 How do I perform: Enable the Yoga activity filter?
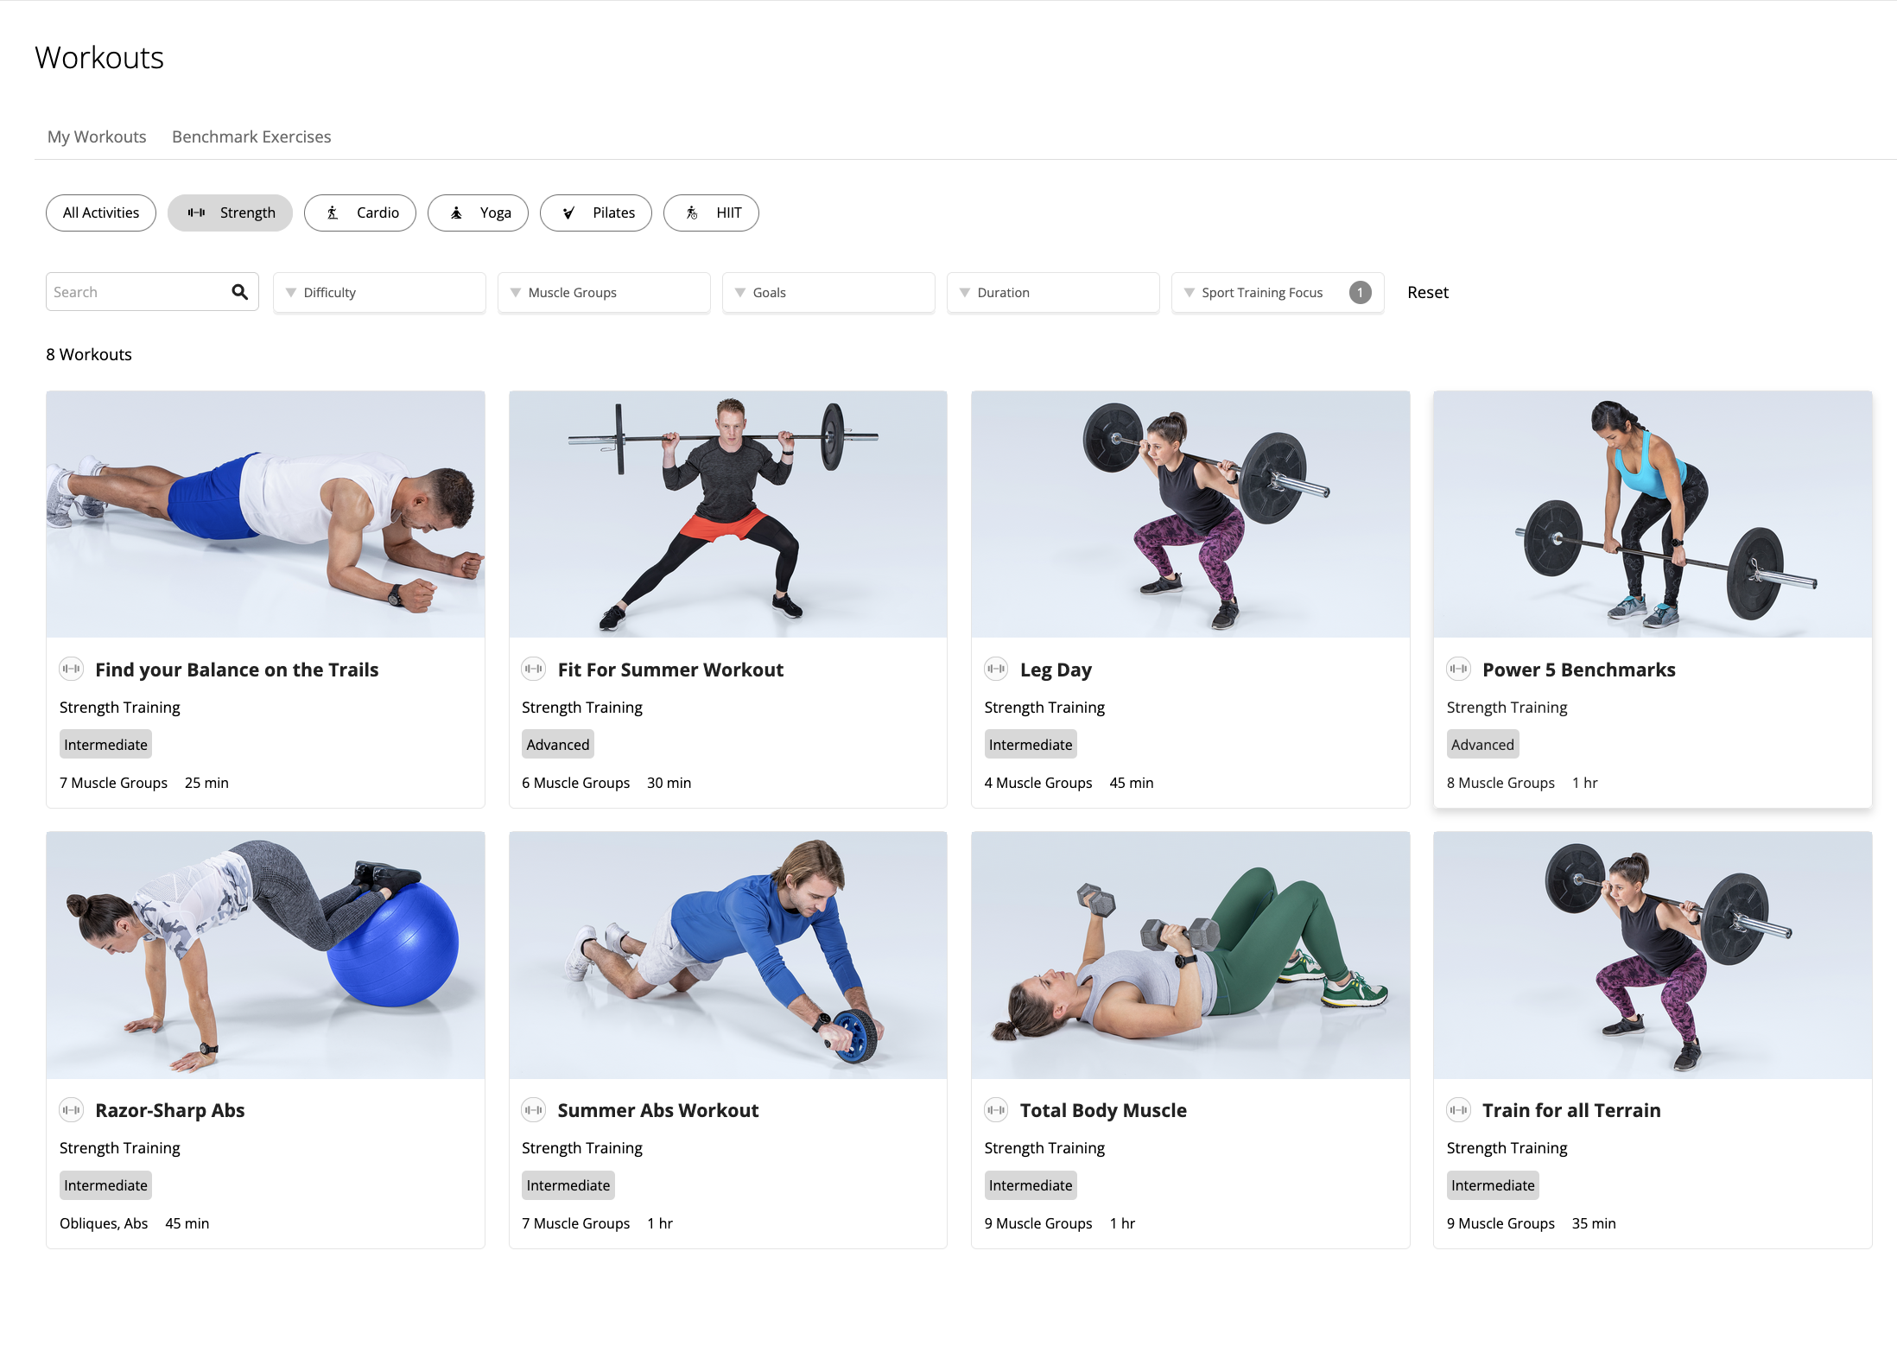click(x=478, y=213)
